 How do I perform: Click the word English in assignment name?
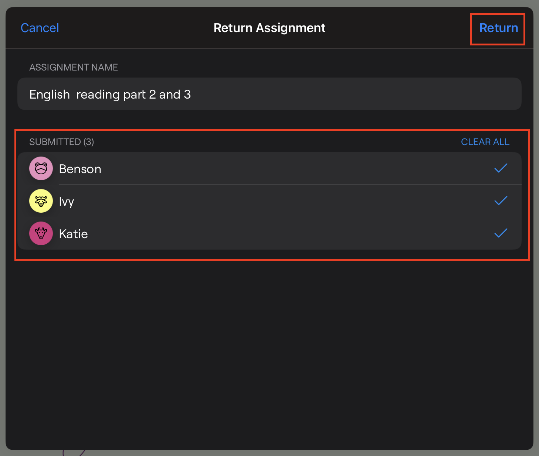[x=50, y=95]
